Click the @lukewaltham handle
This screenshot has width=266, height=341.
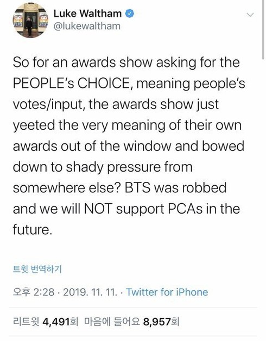pos(87,26)
